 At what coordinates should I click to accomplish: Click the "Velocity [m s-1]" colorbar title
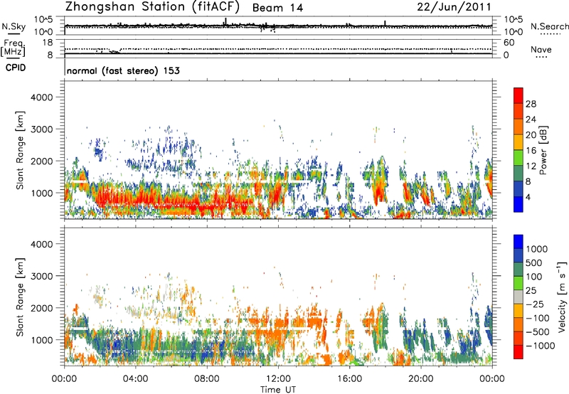tap(562, 297)
